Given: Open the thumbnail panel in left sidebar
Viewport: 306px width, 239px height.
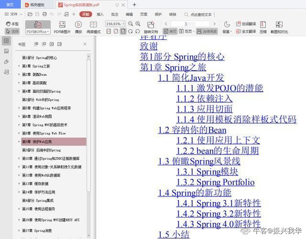Looking at the screenshot, I should [x=6, y=51].
